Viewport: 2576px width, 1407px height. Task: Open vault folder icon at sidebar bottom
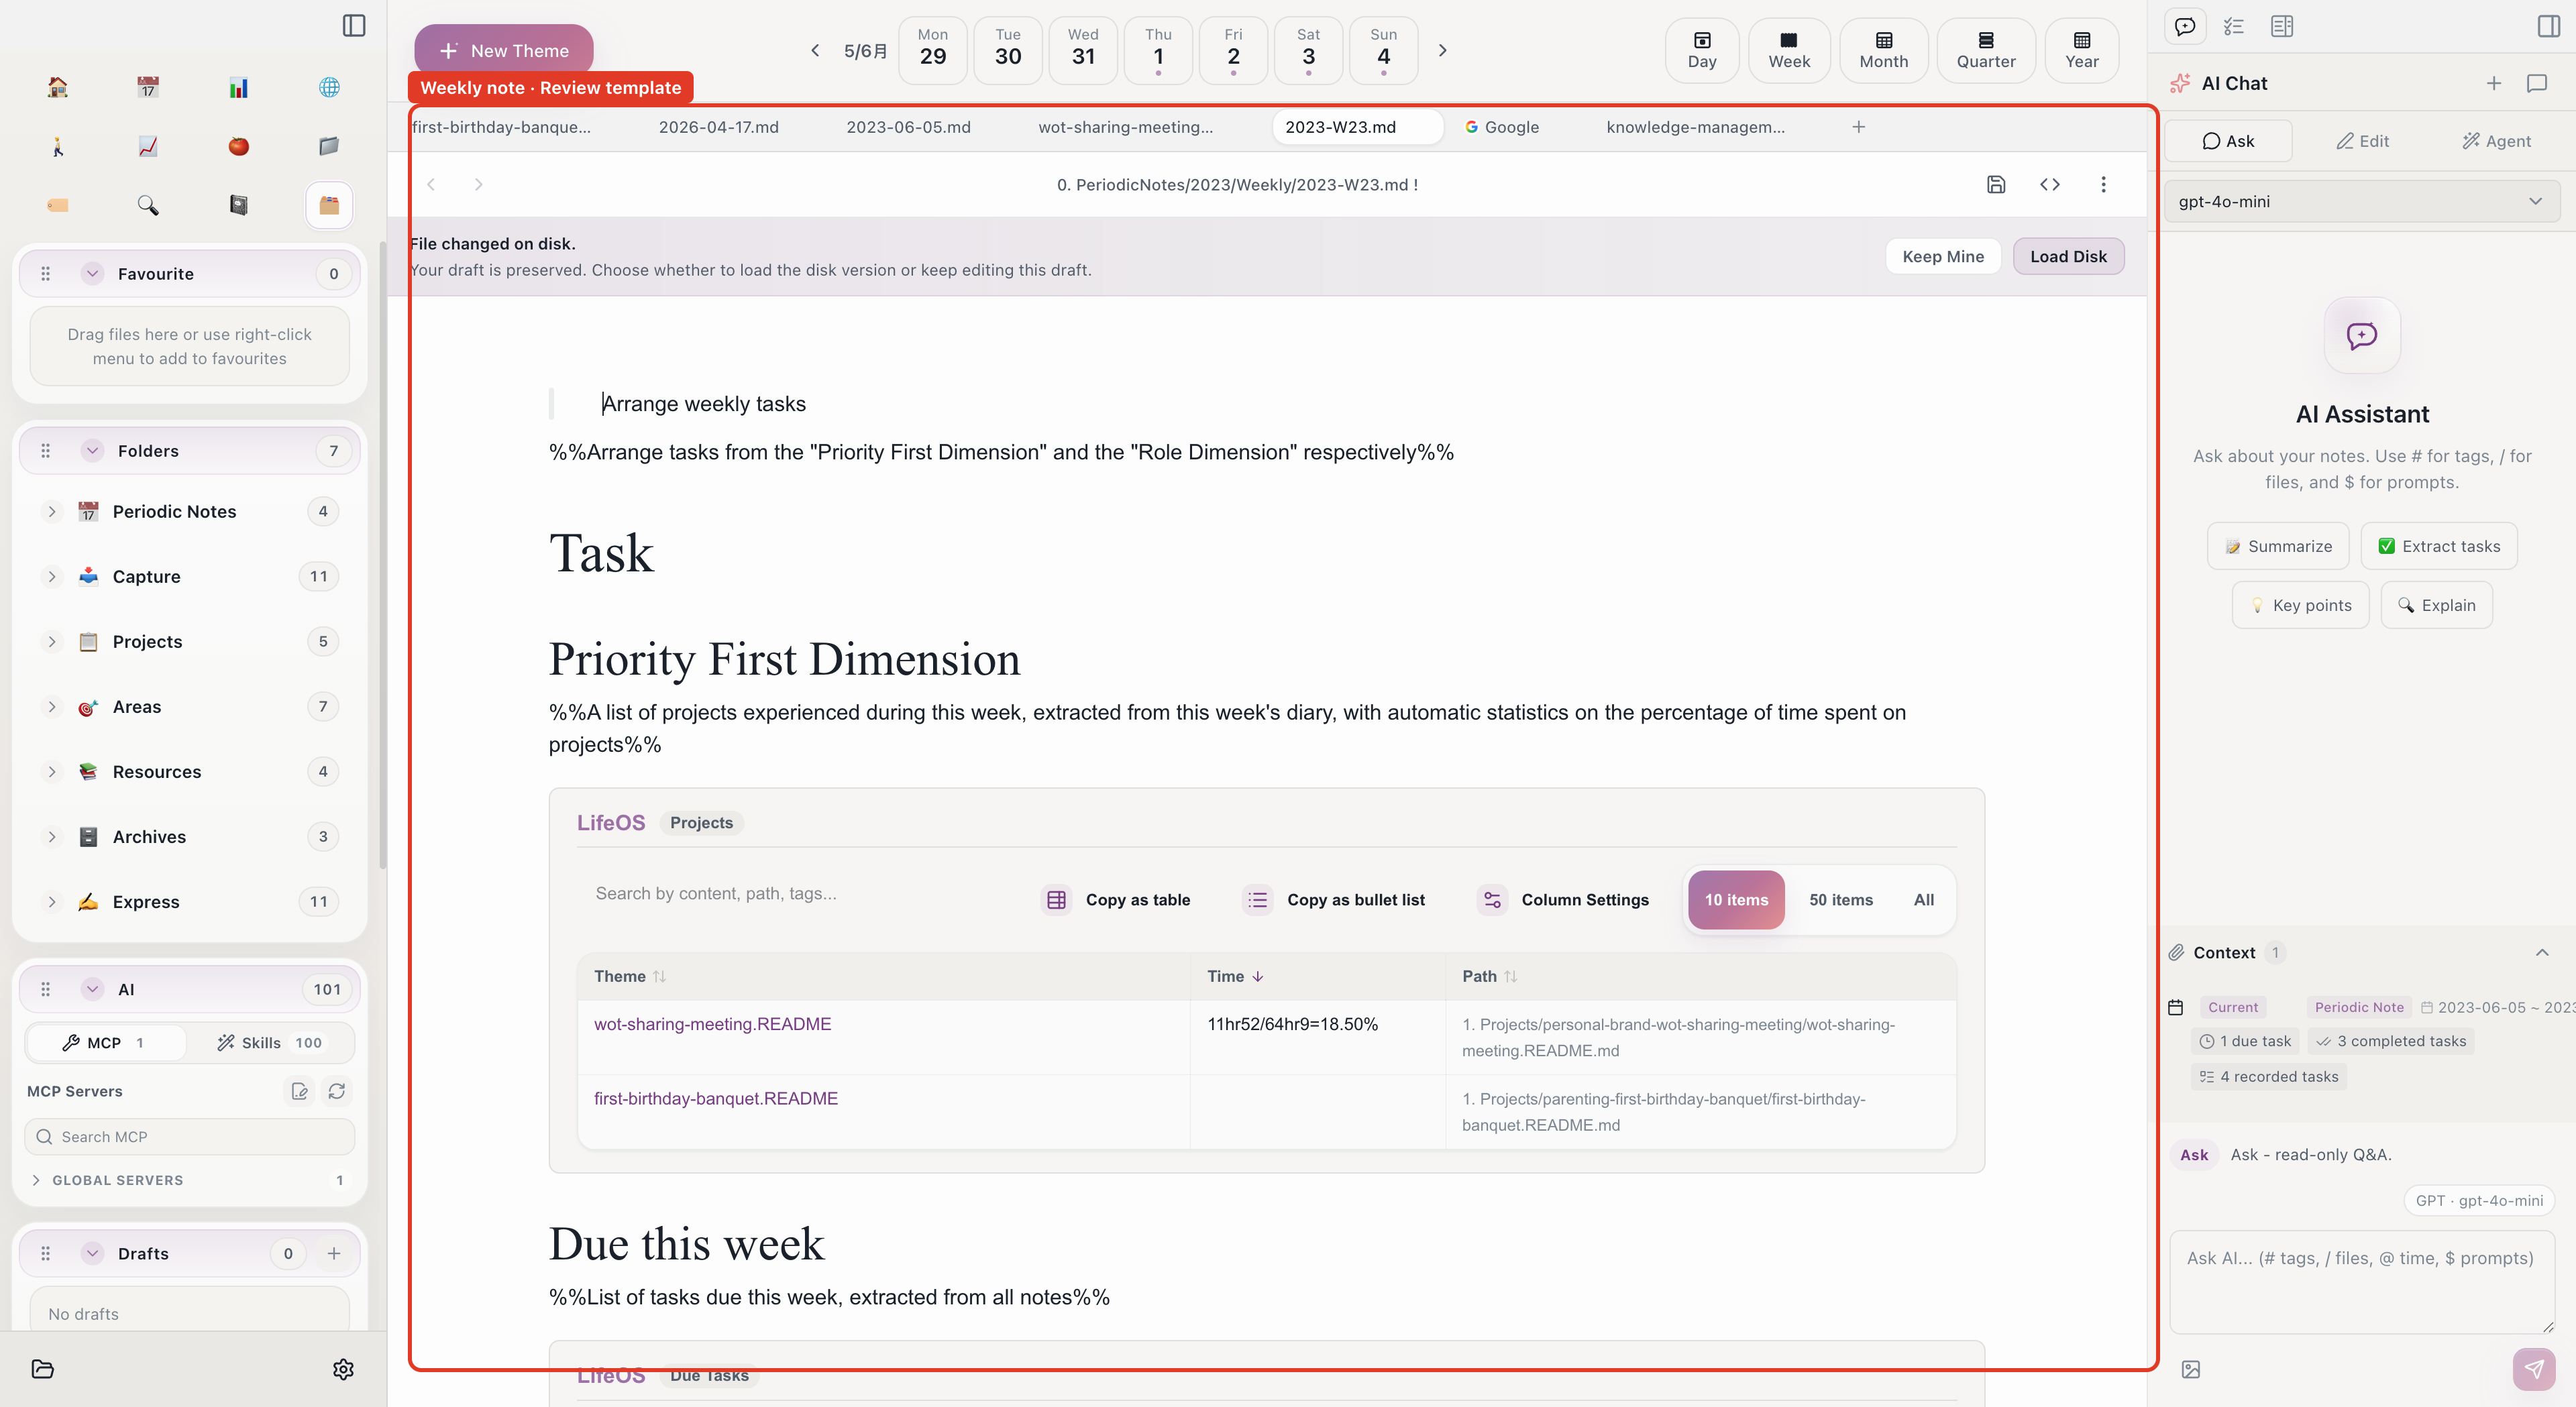(42, 1369)
